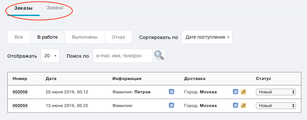Expand information details for order 002055

[172, 106]
